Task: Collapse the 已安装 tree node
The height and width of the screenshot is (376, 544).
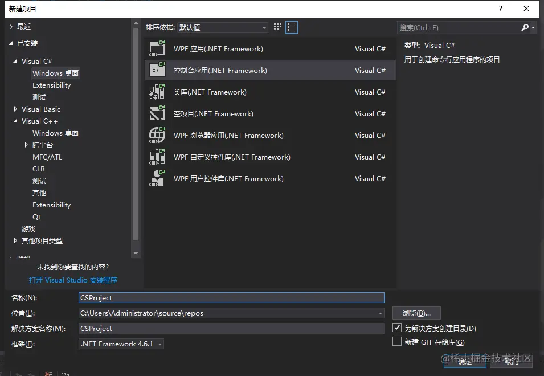Action: click(11, 43)
